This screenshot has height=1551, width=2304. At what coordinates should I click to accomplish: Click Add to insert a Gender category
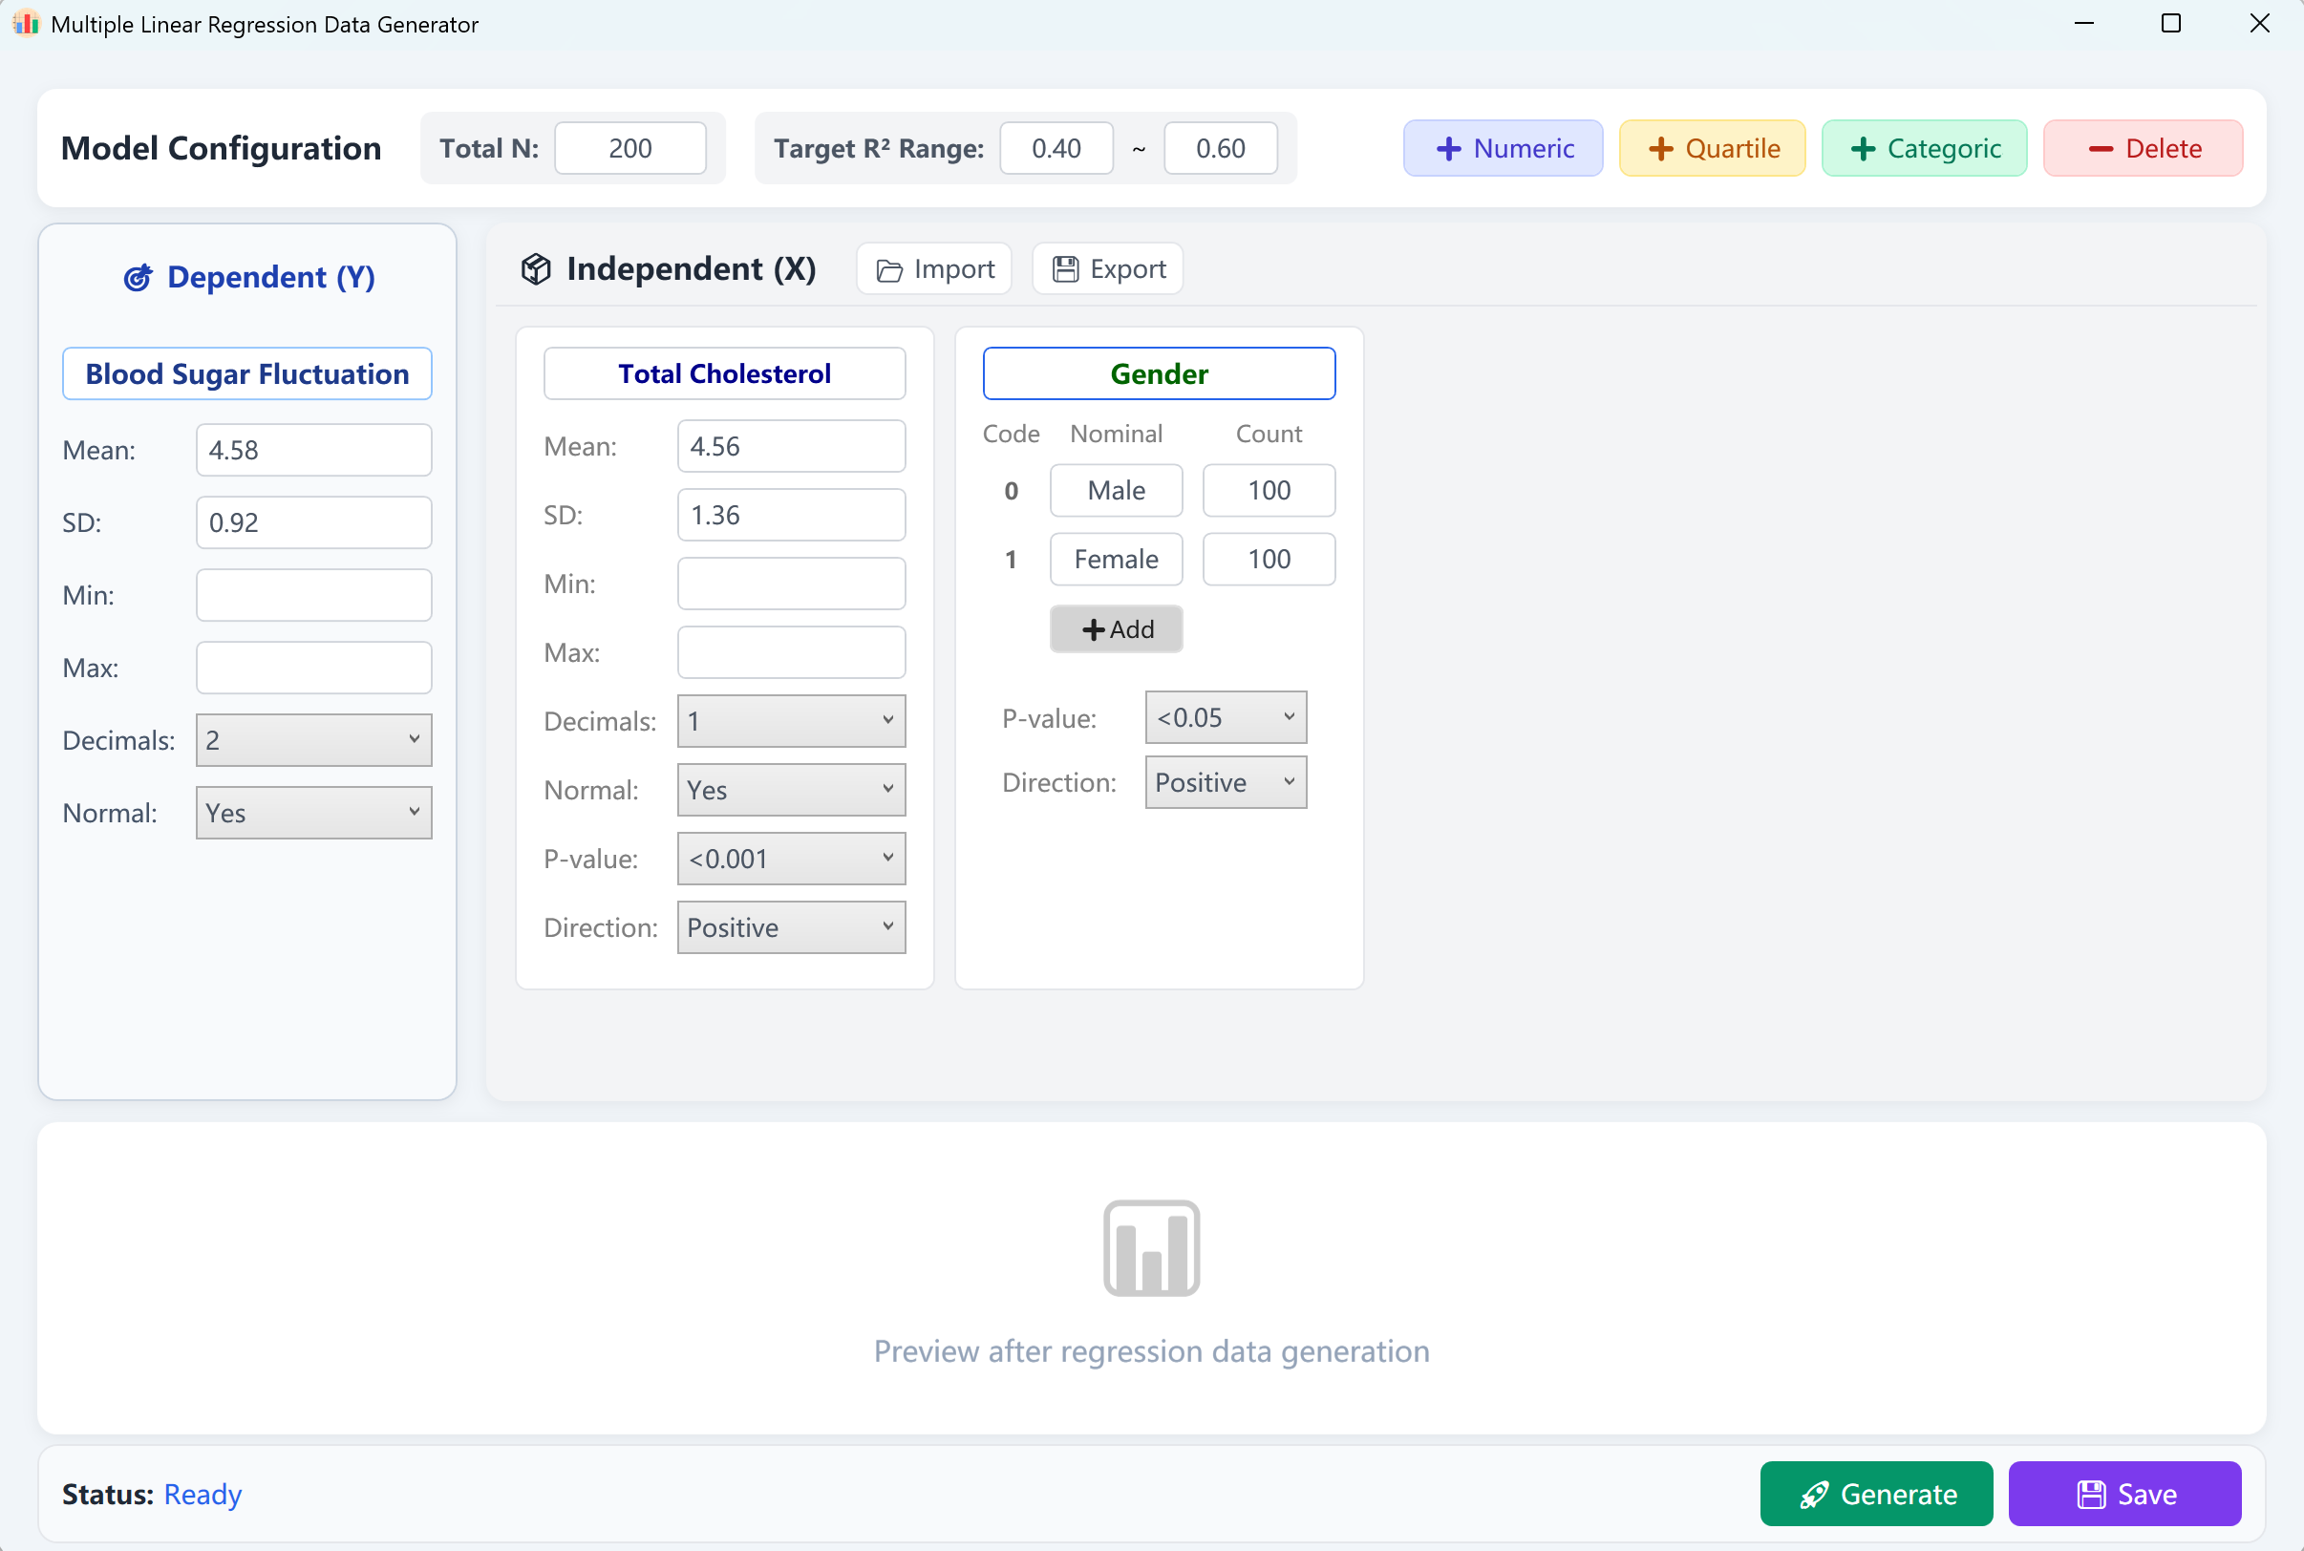1116,629
